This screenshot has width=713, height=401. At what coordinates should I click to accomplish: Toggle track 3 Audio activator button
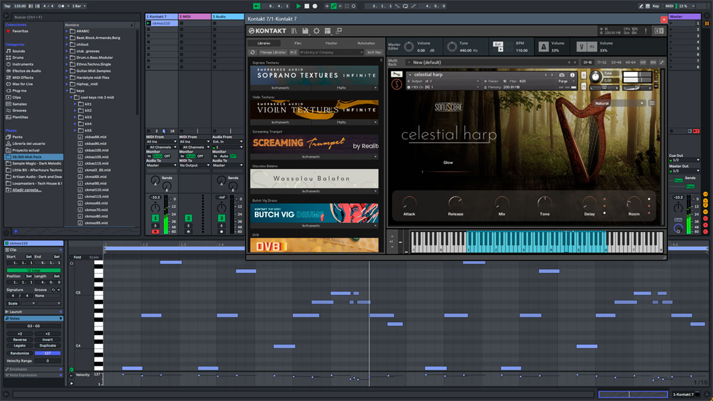pos(222,219)
